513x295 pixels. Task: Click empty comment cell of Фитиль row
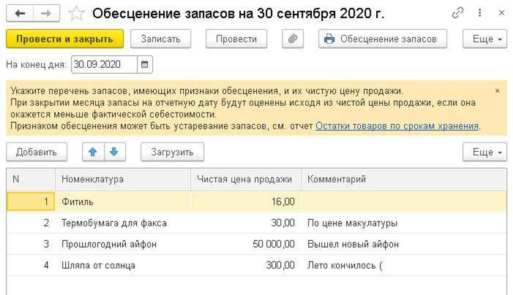404,202
